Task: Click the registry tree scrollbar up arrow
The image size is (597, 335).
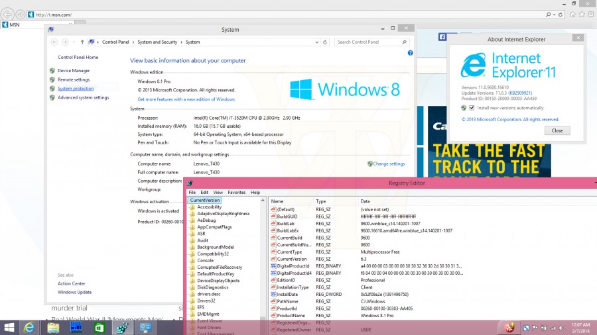Action: pos(263,200)
